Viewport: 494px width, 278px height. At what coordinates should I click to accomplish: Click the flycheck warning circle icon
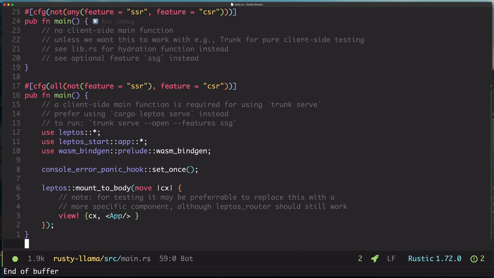tap(474, 259)
